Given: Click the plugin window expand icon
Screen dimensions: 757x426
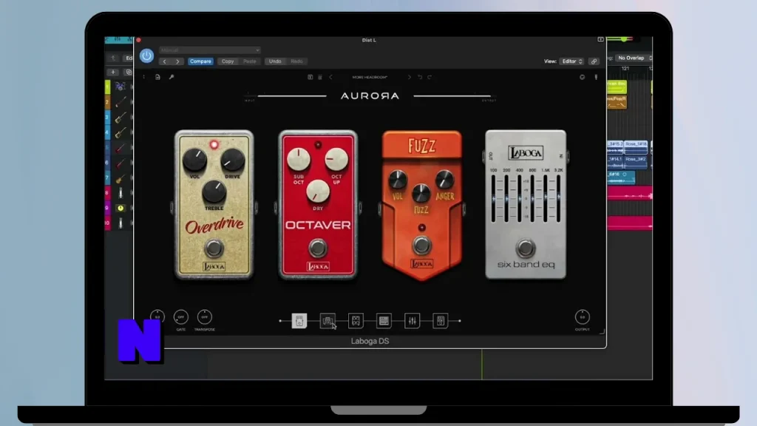Looking at the screenshot, I should (x=600, y=40).
